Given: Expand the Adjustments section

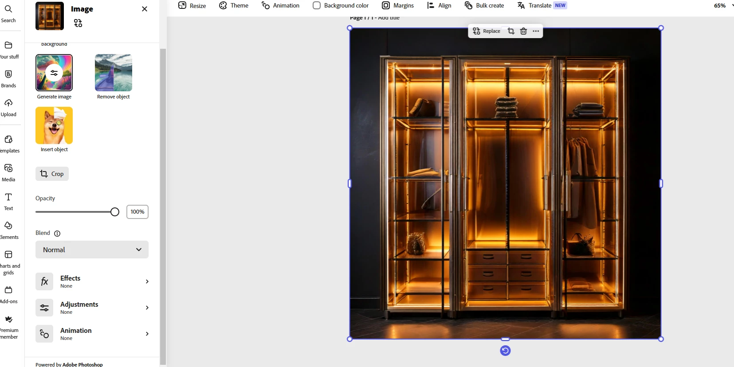Looking at the screenshot, I should (92, 308).
